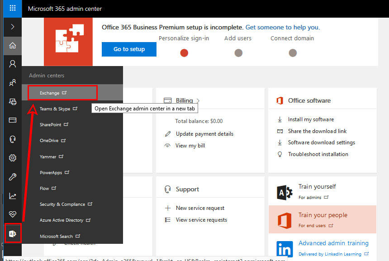This screenshot has height=261, width=389.
Task: Select the Home icon in sidebar
Action: pyautogui.click(x=12, y=45)
